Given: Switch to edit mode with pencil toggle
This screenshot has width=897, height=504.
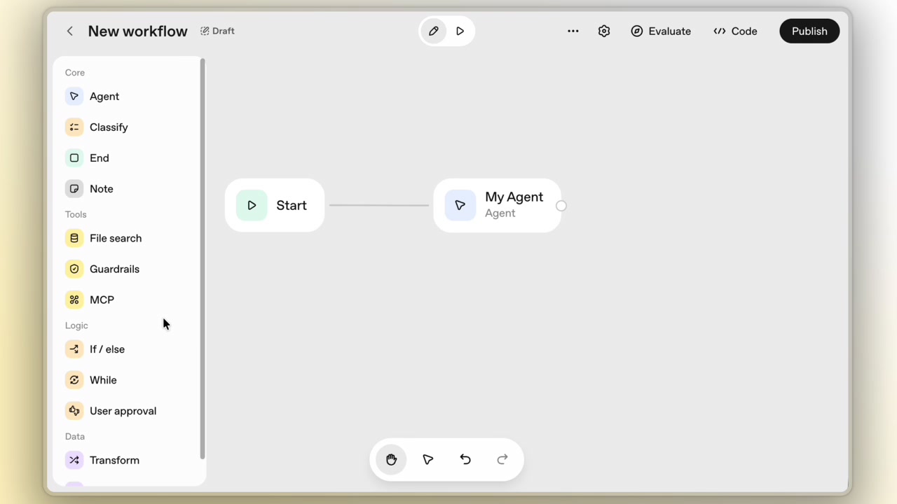Looking at the screenshot, I should (433, 31).
